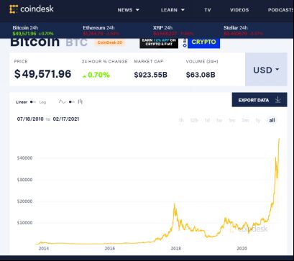The image size is (294, 261).
Task: Click the CoinDesk logo icon
Action: [14, 9]
